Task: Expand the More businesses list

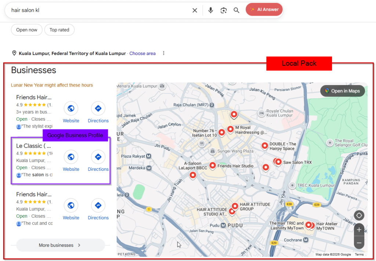Action: (61, 245)
